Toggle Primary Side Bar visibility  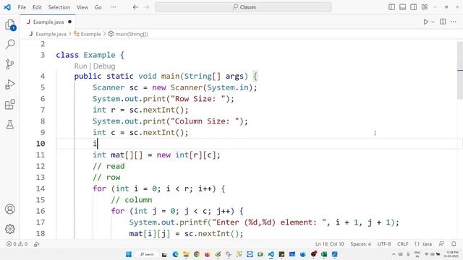click(x=392, y=7)
